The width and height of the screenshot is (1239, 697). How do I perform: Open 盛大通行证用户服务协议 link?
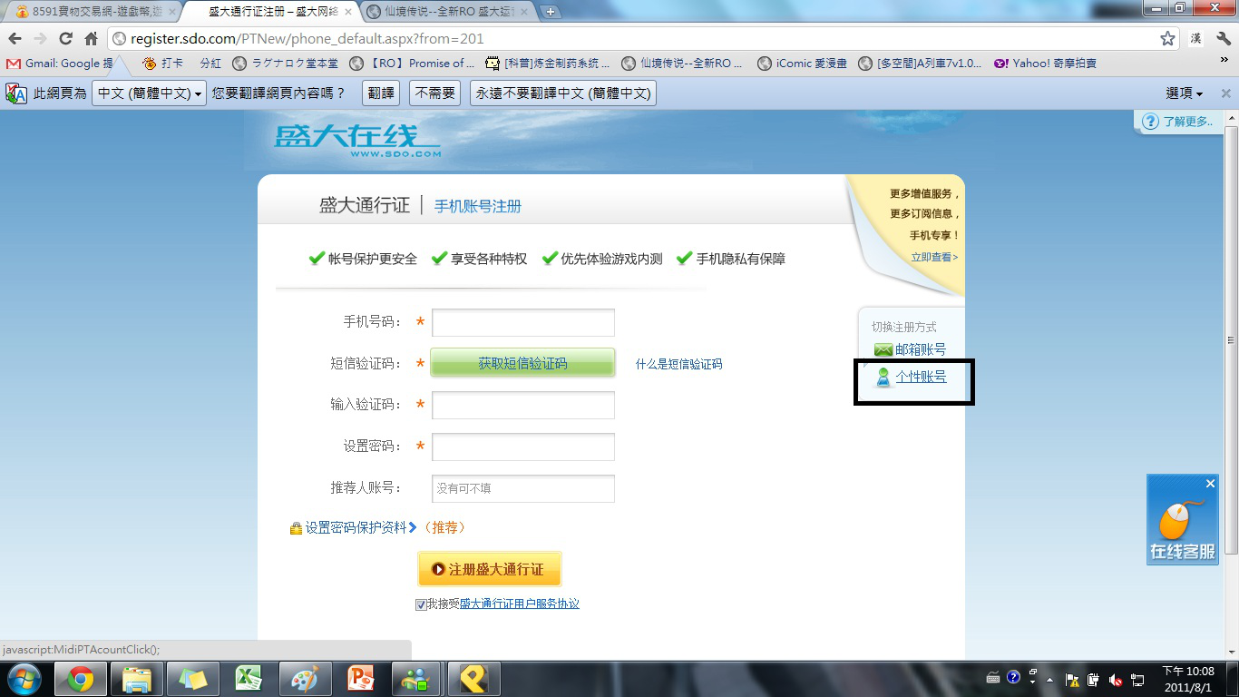(520, 604)
